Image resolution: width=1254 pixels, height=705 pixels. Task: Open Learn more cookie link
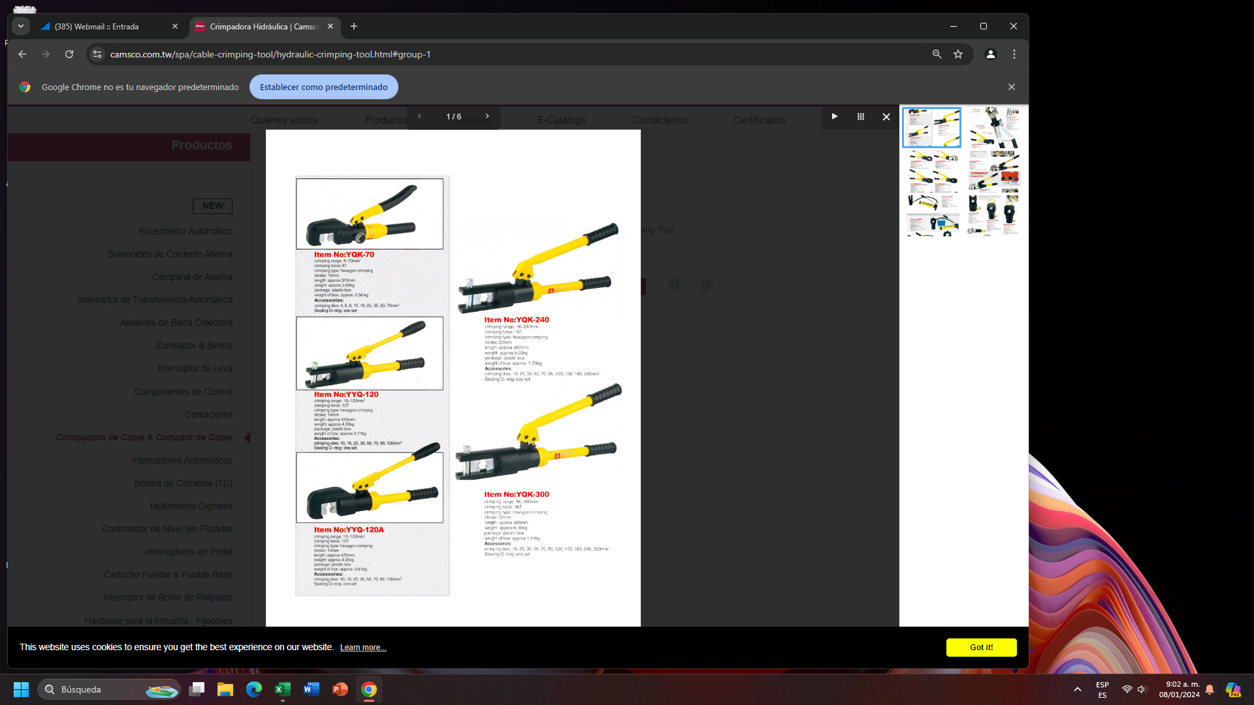(363, 648)
